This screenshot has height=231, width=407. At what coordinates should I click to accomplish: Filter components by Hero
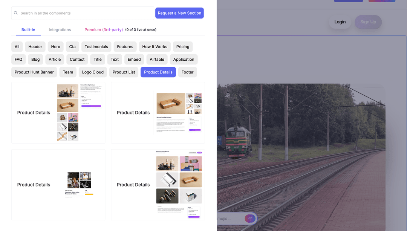click(55, 47)
